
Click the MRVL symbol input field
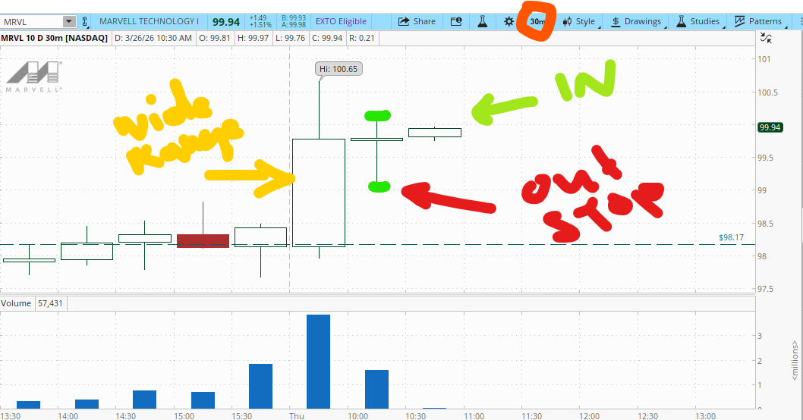click(32, 21)
